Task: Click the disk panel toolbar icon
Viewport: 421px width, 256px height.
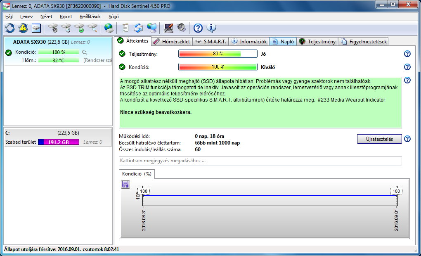Action: [x=36, y=28]
